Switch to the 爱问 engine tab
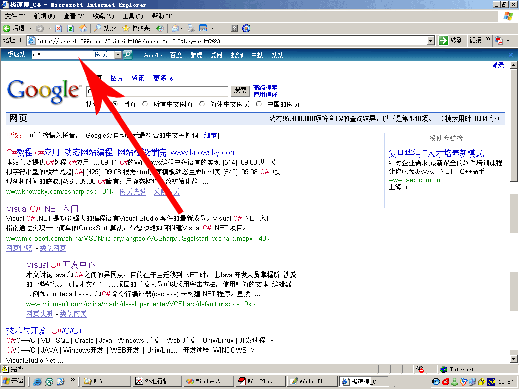The height and width of the screenshot is (389, 519). pos(216,55)
